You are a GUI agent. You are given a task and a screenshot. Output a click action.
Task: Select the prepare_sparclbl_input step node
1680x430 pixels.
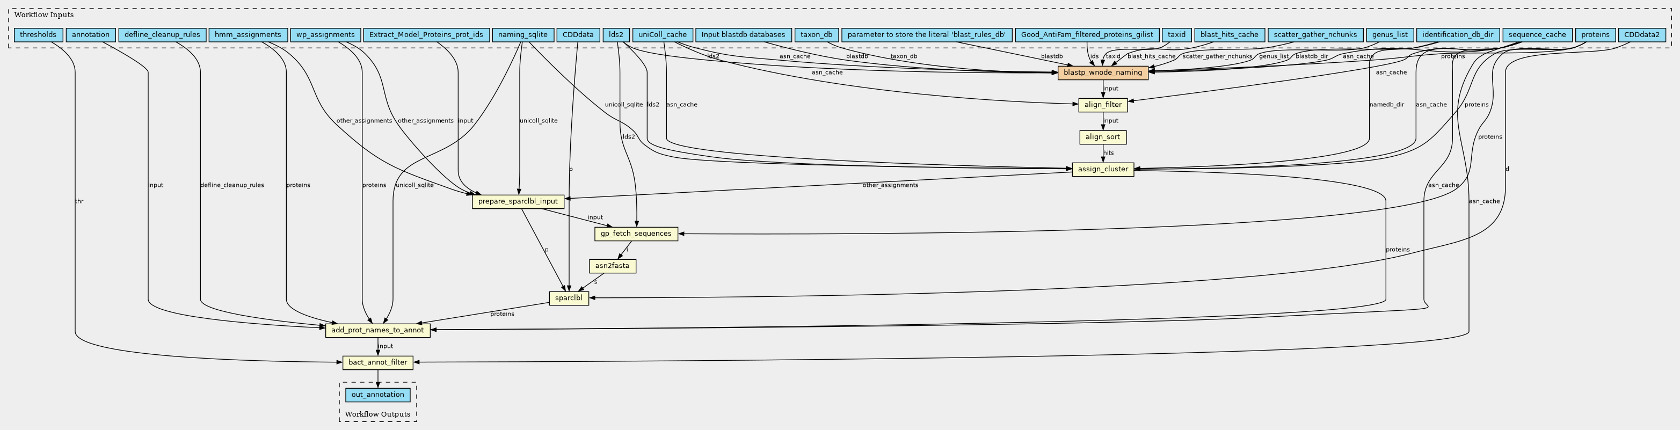518,202
